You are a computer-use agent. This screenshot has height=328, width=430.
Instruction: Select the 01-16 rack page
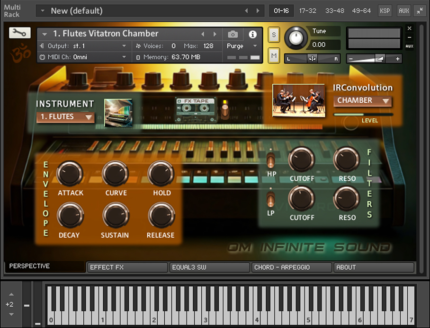[x=281, y=11]
